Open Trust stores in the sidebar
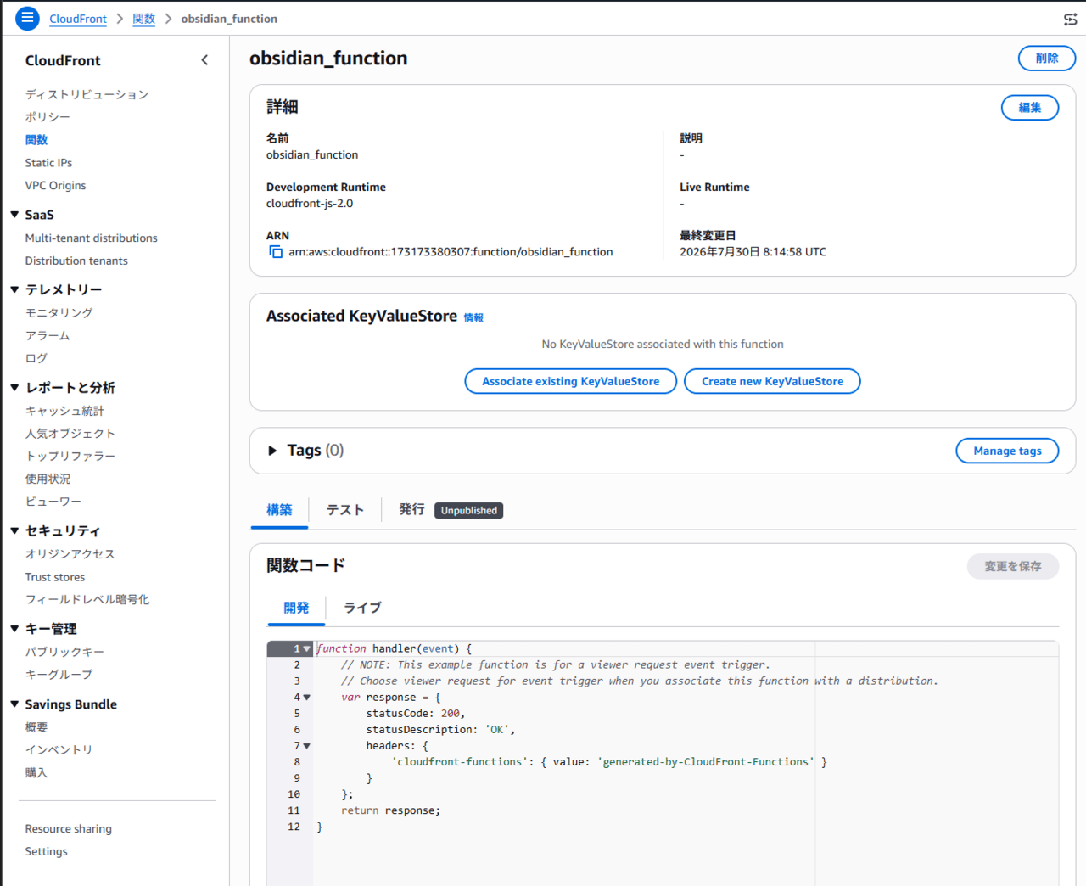Screen dimensions: 1086x886 [55, 577]
